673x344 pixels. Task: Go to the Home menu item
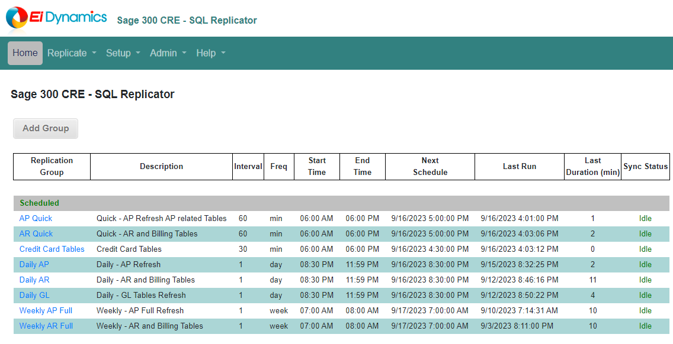[x=25, y=53]
